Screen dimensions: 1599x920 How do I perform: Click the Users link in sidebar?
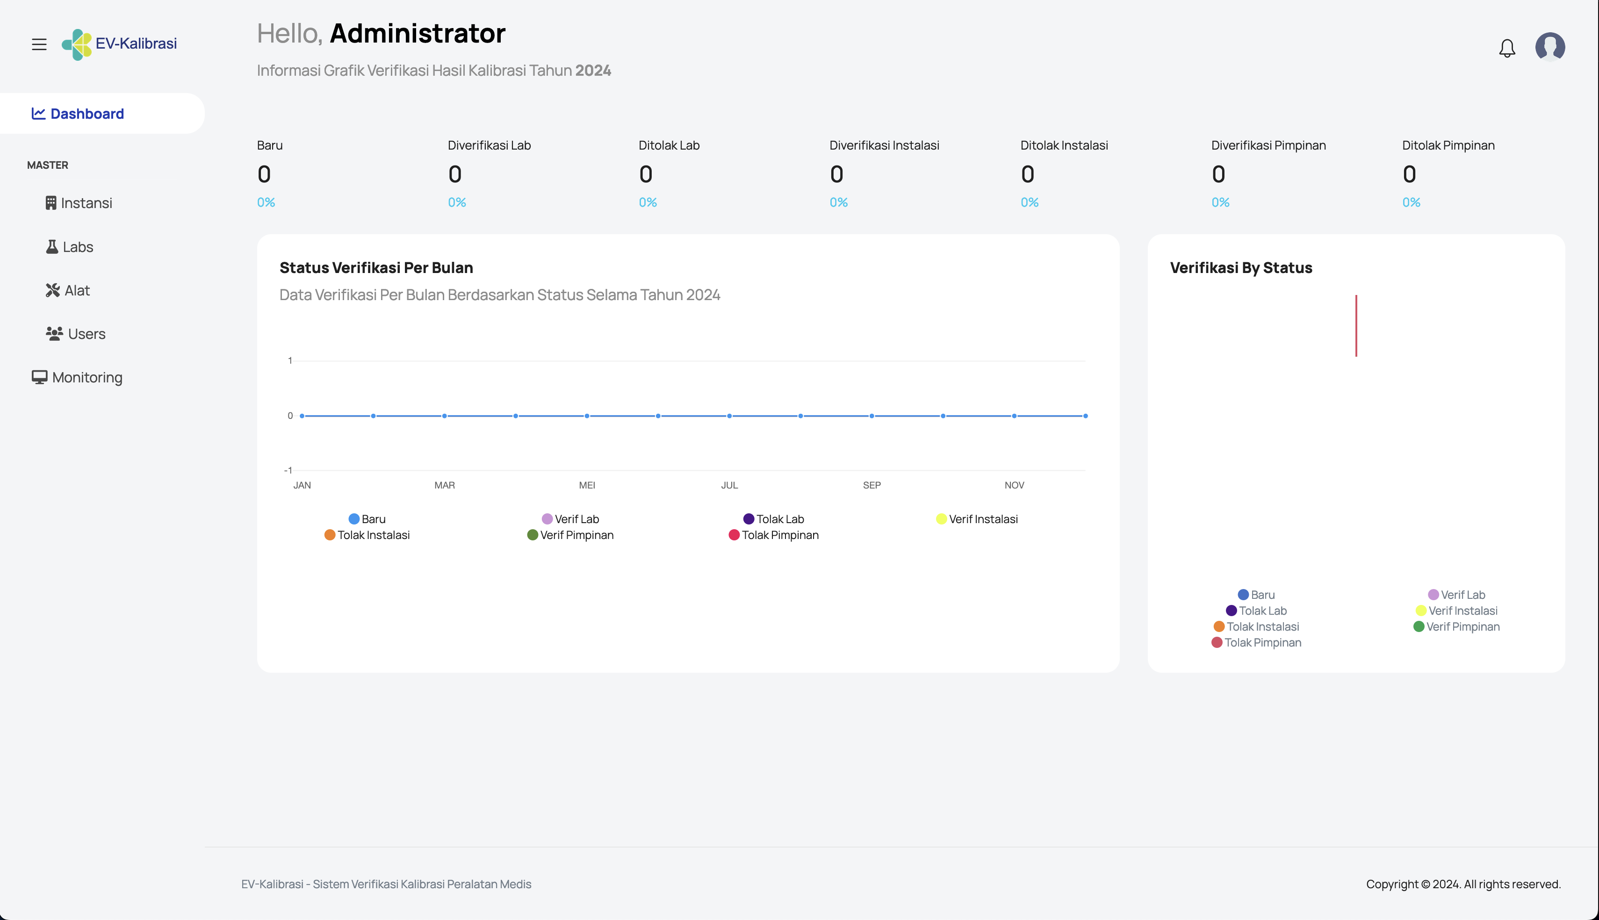(x=86, y=334)
